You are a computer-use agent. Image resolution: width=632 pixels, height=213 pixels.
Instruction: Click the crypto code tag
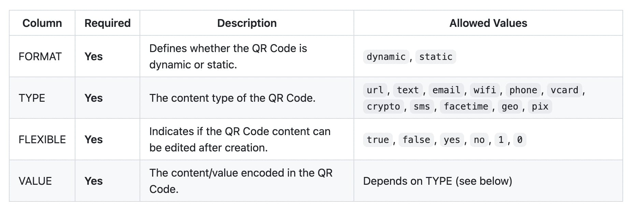(x=383, y=106)
